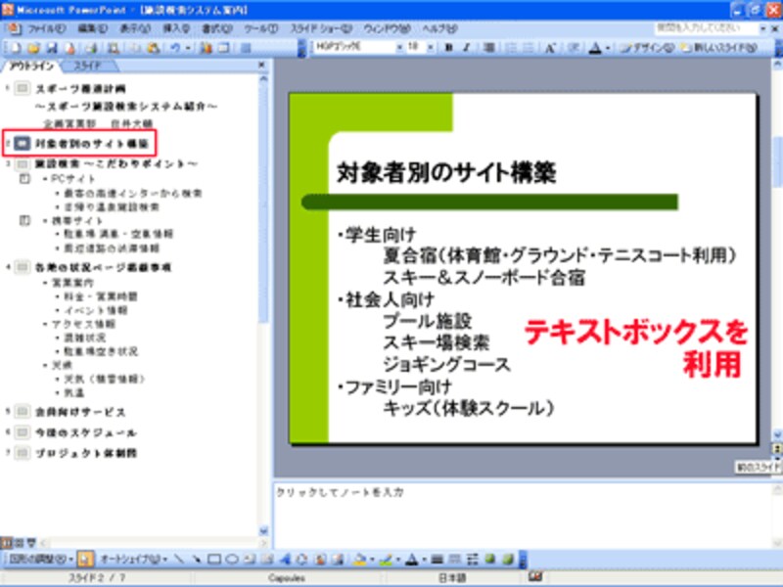Select slide 6 今後のスケジュール in outline

(x=85, y=432)
